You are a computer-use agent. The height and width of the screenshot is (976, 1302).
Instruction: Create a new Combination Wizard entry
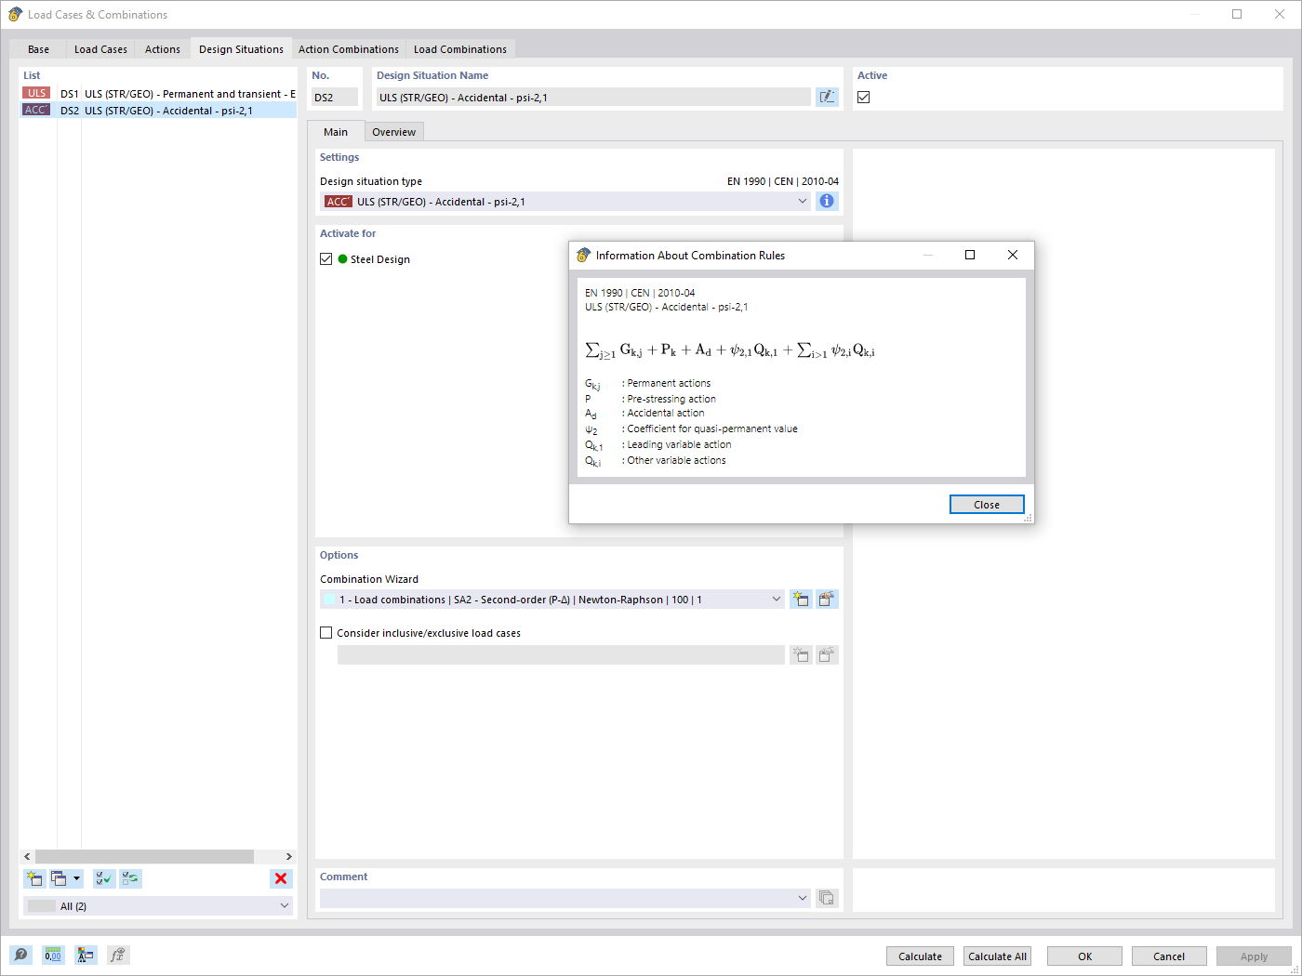(x=801, y=599)
